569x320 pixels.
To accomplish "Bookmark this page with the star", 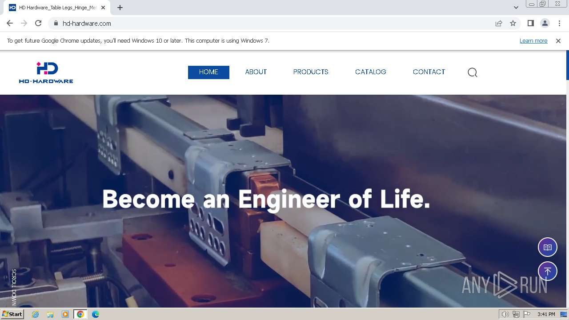I will tap(513, 23).
